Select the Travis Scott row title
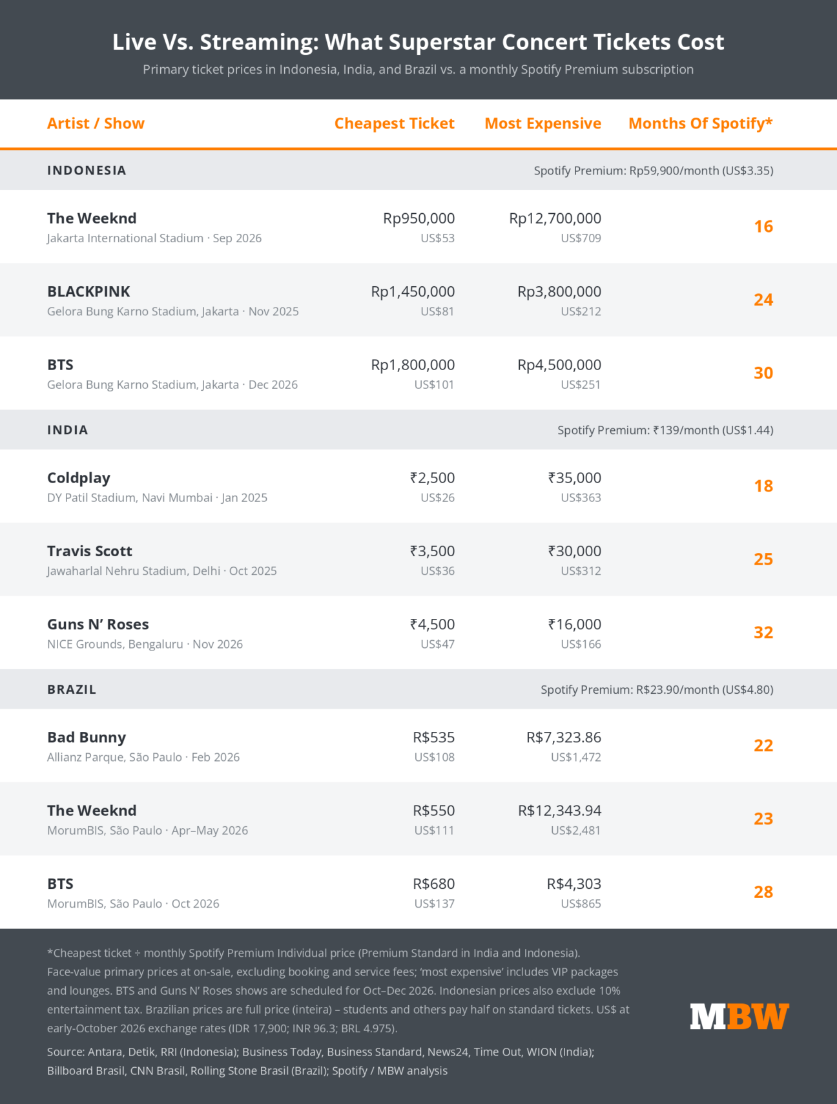The width and height of the screenshot is (837, 1104). click(x=90, y=551)
